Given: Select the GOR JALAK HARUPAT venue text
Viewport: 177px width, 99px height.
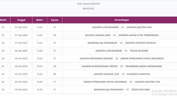Looking at the screenshot, I should pos(88,4).
